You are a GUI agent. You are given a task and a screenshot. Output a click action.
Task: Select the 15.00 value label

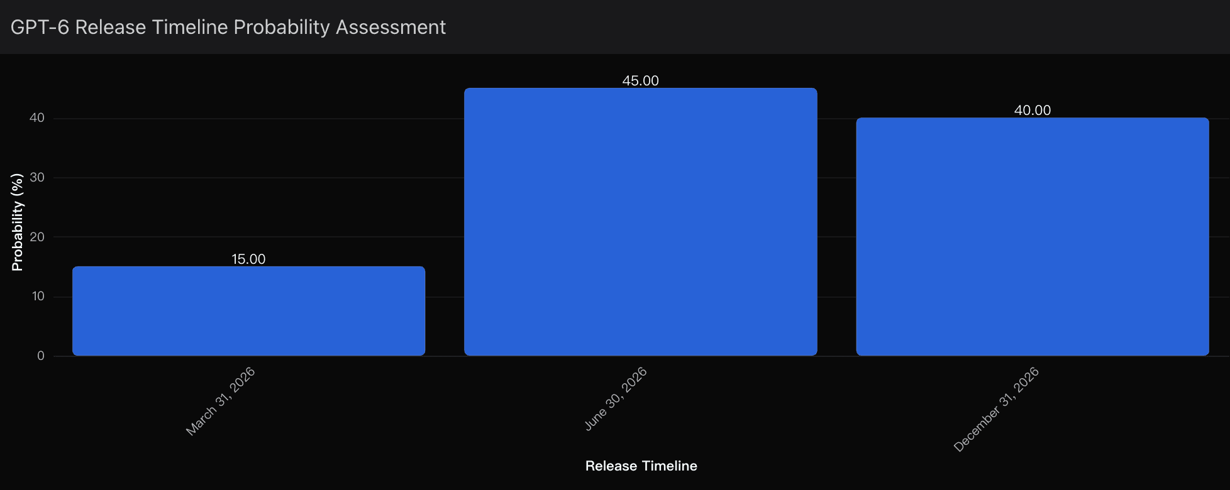point(248,259)
